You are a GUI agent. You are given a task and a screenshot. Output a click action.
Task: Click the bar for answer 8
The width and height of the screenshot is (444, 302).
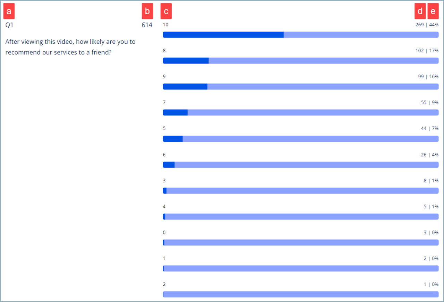tap(301, 61)
